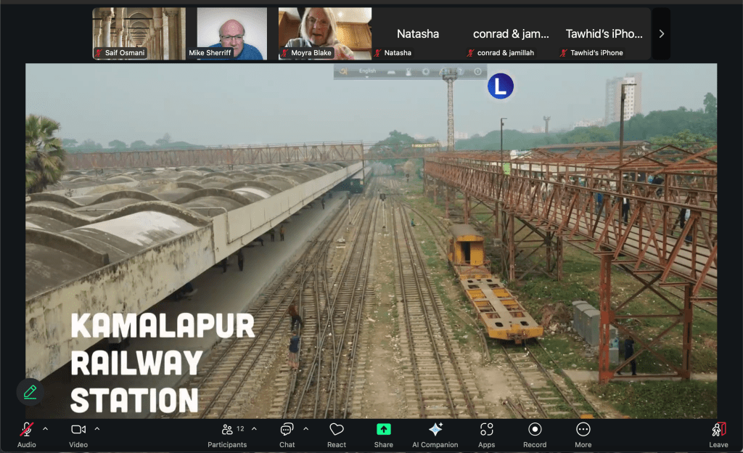This screenshot has height=453, width=743.
Task: Select Mike Sherriff's video thumbnail
Action: point(232,33)
